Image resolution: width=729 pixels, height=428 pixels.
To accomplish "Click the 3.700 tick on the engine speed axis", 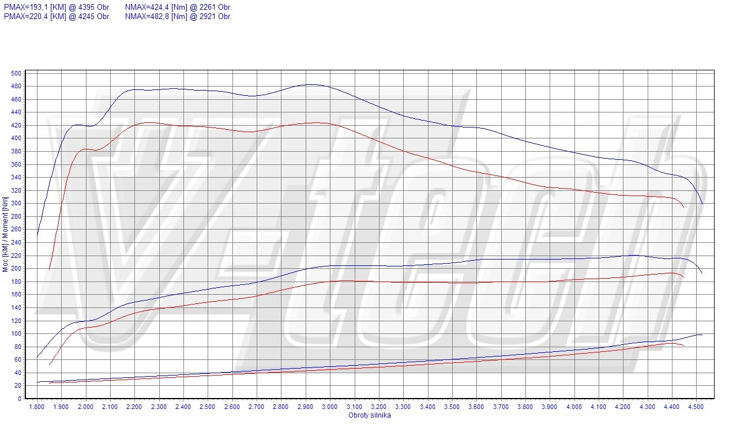I will [501, 407].
